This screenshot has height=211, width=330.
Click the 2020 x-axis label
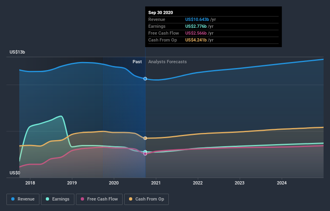tap(114, 183)
